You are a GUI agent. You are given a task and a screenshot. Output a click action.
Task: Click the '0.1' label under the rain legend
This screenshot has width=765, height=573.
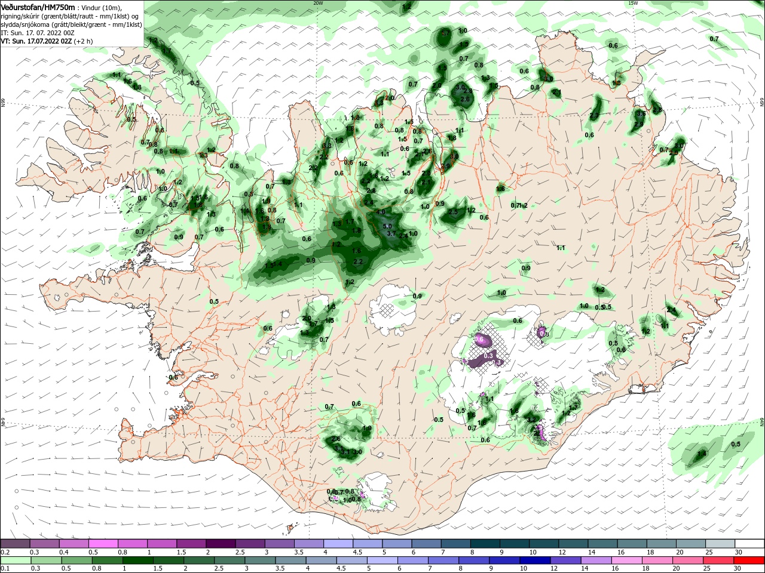coord(5,569)
